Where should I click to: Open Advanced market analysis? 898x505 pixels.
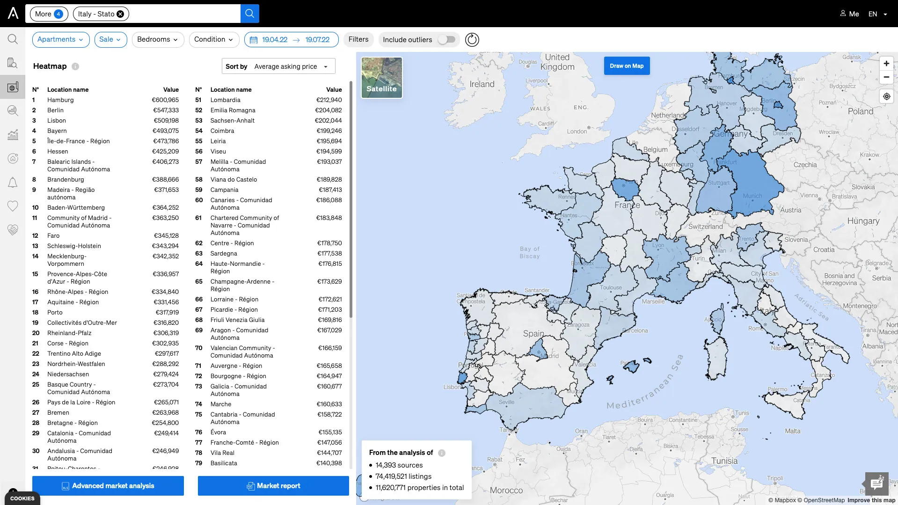(108, 486)
